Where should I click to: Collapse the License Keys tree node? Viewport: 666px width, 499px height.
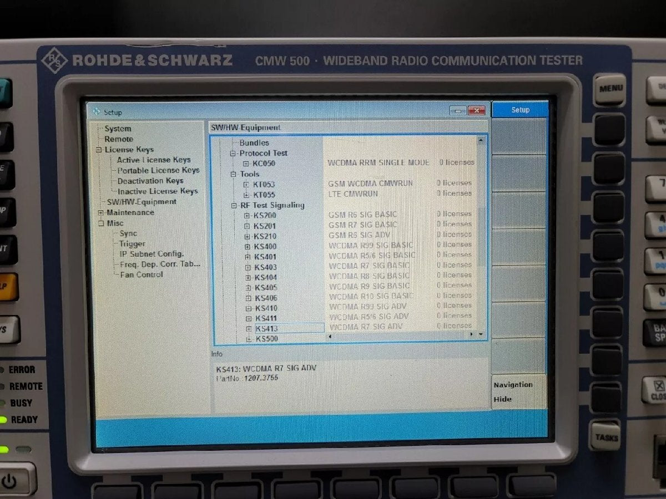point(99,150)
